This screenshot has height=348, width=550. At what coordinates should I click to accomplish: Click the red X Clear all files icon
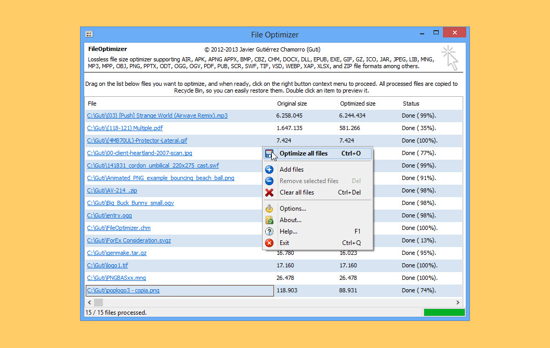click(269, 192)
